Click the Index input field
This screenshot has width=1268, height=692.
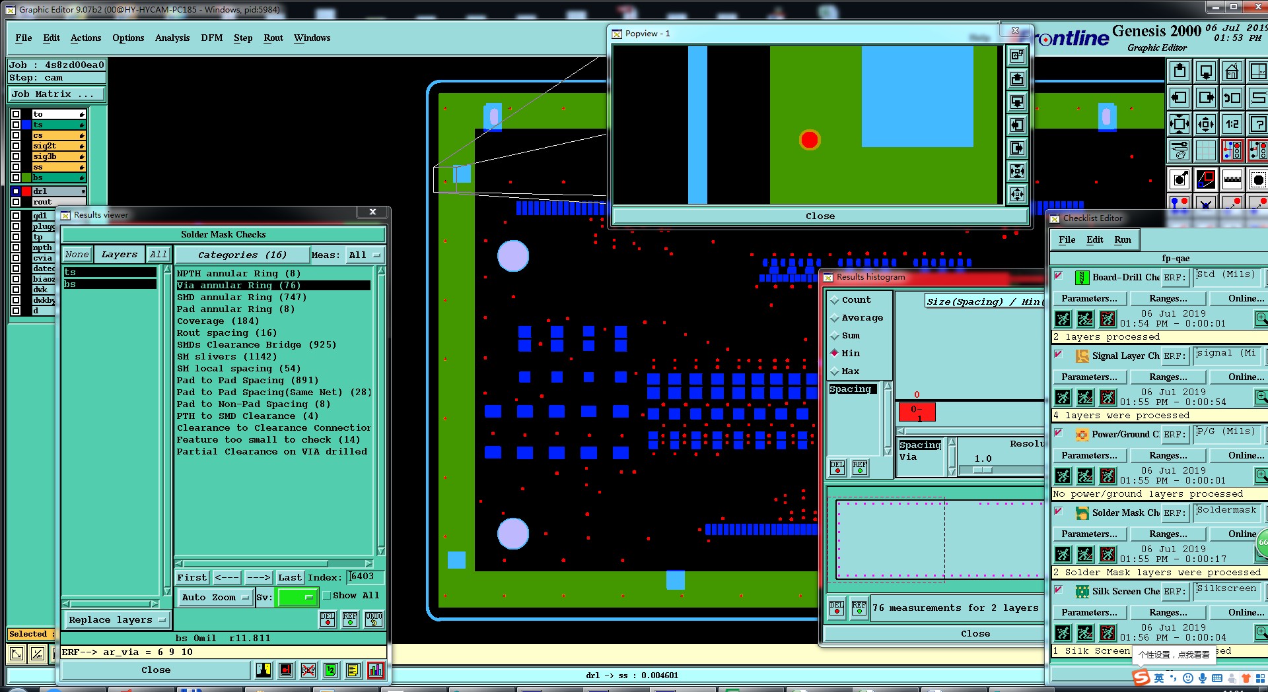365,577
